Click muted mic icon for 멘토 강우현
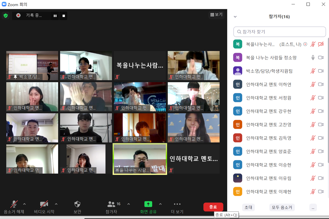 click(313, 111)
